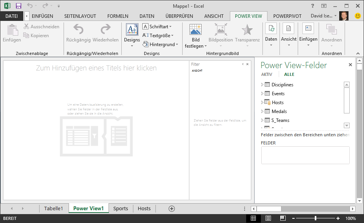The width and height of the screenshot is (364, 223).
Task: Click the Redo arrow in quick access toolbar
Action: (45, 5)
